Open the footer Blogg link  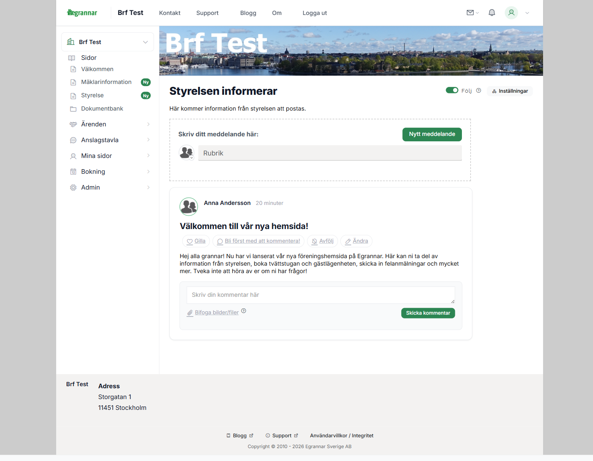(240, 436)
